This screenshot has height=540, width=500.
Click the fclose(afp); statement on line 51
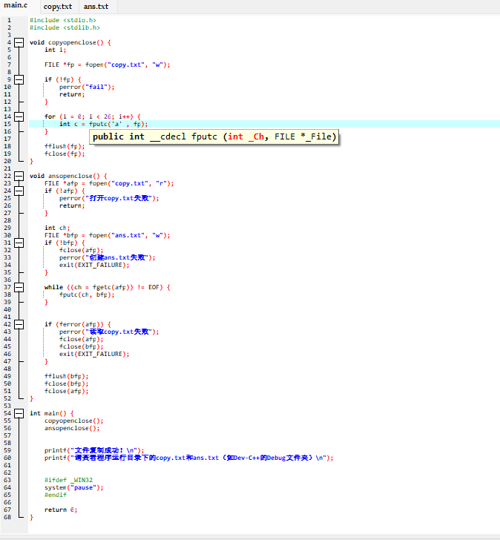pos(67,391)
